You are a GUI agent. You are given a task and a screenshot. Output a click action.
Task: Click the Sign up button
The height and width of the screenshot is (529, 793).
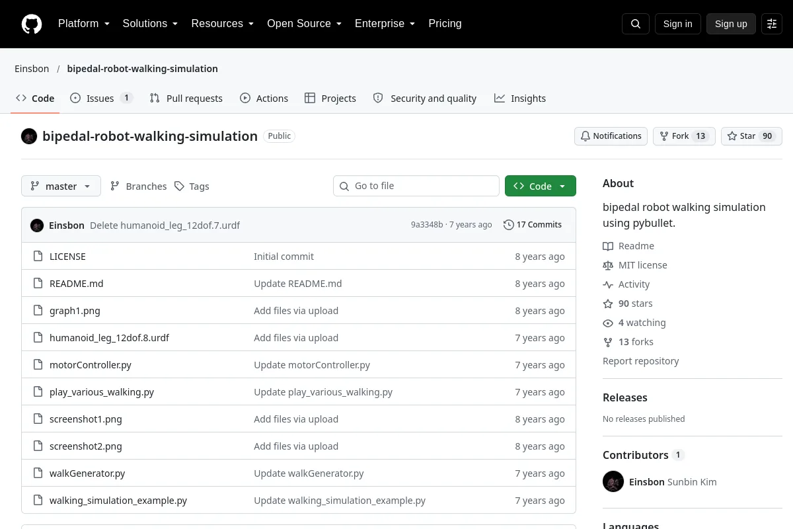point(731,24)
